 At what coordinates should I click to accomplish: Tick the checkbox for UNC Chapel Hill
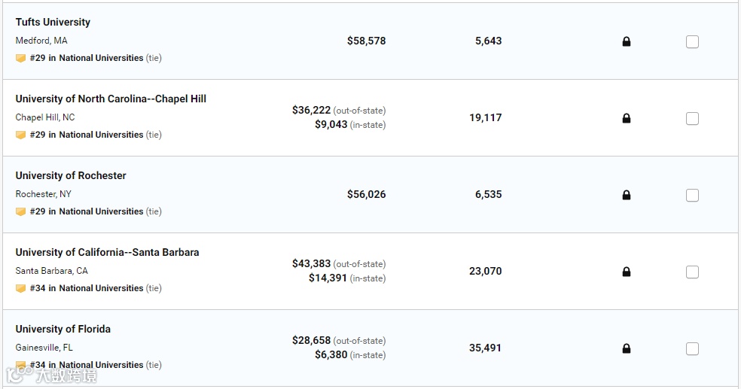(692, 119)
